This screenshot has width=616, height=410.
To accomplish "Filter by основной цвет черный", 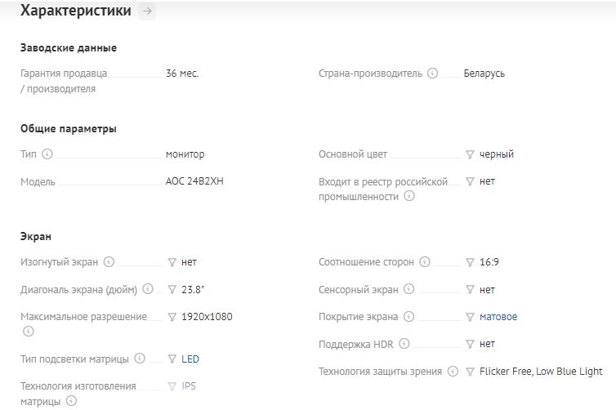I will pos(470,154).
